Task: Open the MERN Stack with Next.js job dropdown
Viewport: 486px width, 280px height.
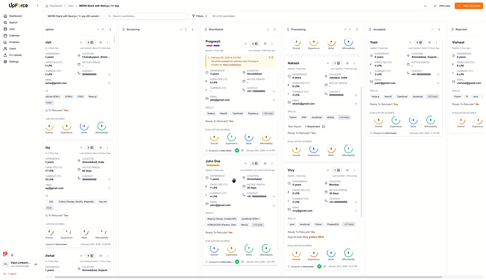Action: pos(73,16)
